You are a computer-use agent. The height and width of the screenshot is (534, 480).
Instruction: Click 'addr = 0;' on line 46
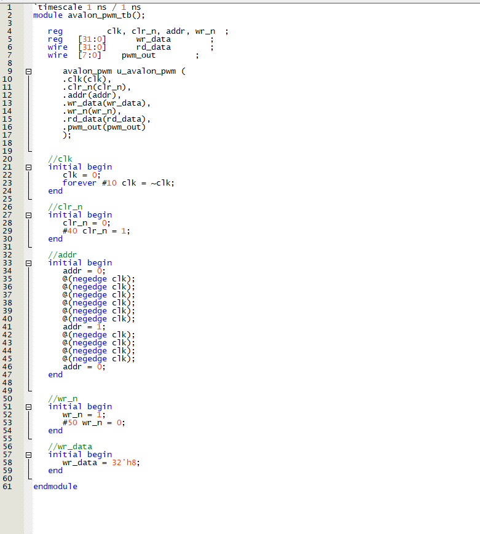click(x=84, y=367)
